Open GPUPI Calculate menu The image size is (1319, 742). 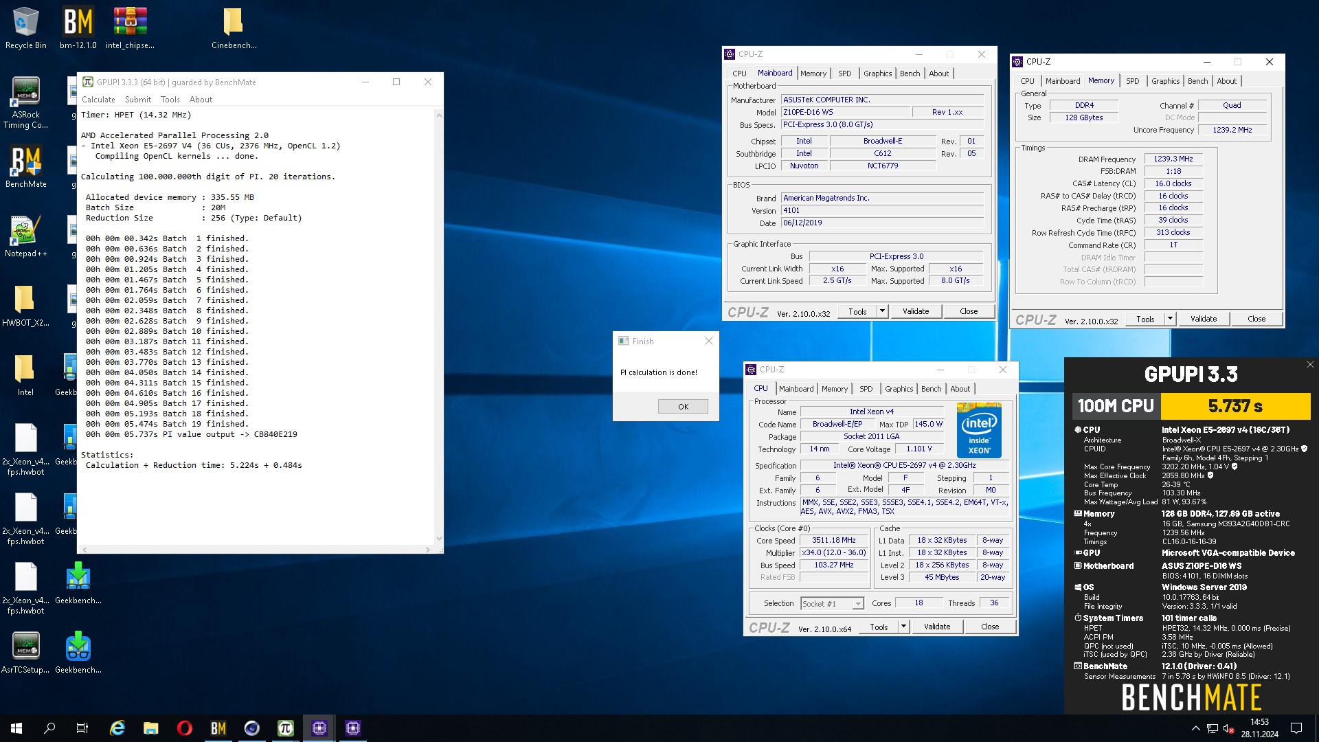pyautogui.click(x=98, y=100)
